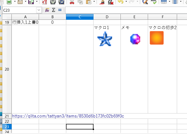Viewport: 187px width, 134px height.
Task: Click the selected cell C23
Action: click(x=80, y=127)
